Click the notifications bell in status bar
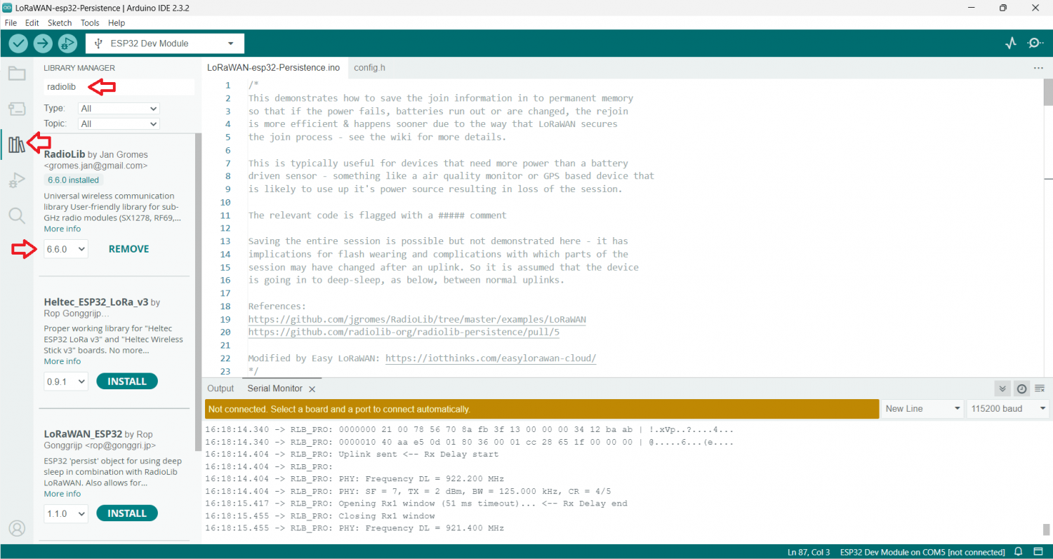Screen dimensions: 1053x559 point(1018,552)
